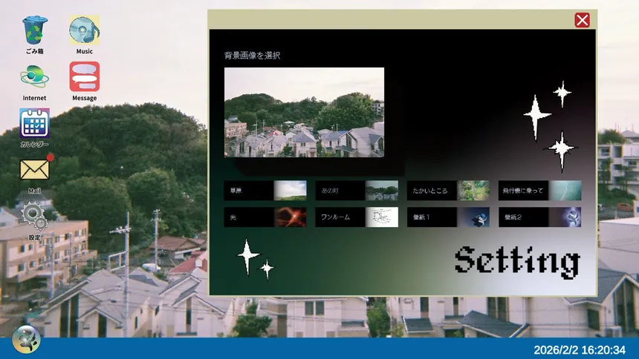Screen dimensions: 639x359
Task: Choose the ワンルーム background option
Action: (x=357, y=217)
